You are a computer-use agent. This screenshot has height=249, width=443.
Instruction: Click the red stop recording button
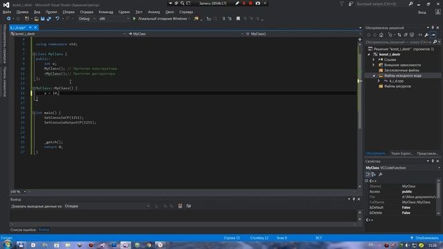[251, 3]
